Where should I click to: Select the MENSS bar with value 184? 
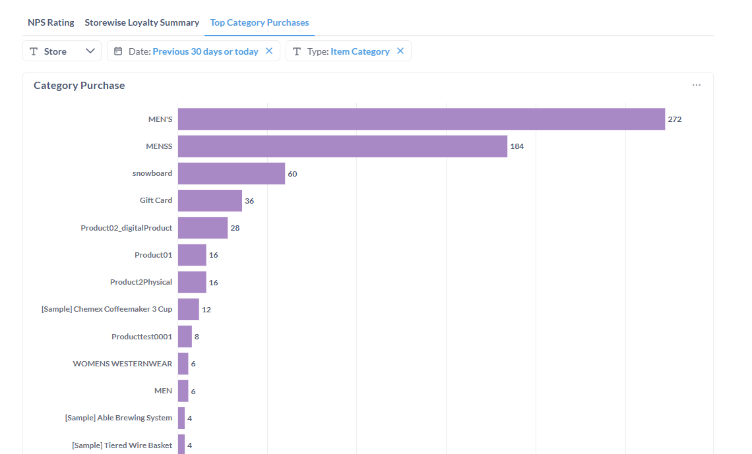coord(342,146)
